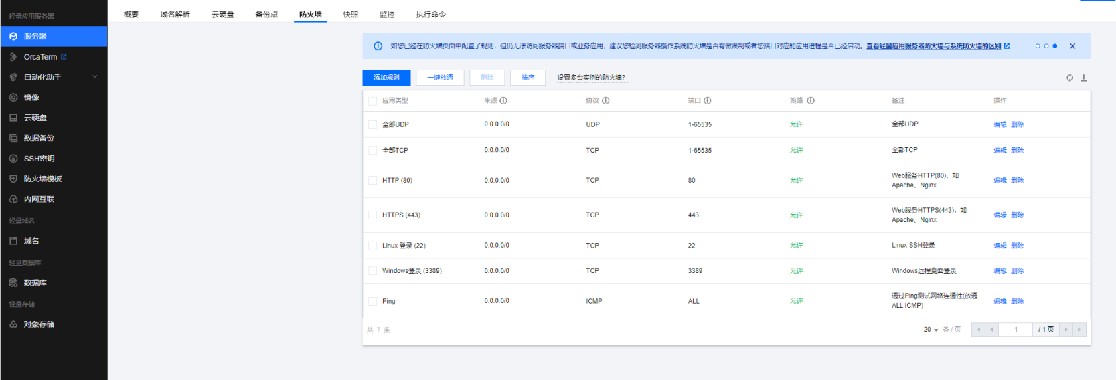
Task: Edit the Ping rule
Action: [x=1000, y=301]
